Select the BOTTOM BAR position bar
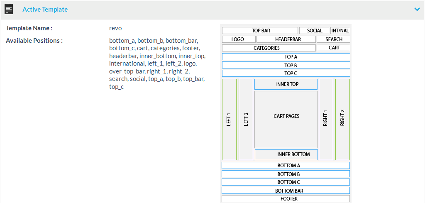Screen dimensions: 425x203 click(286, 191)
